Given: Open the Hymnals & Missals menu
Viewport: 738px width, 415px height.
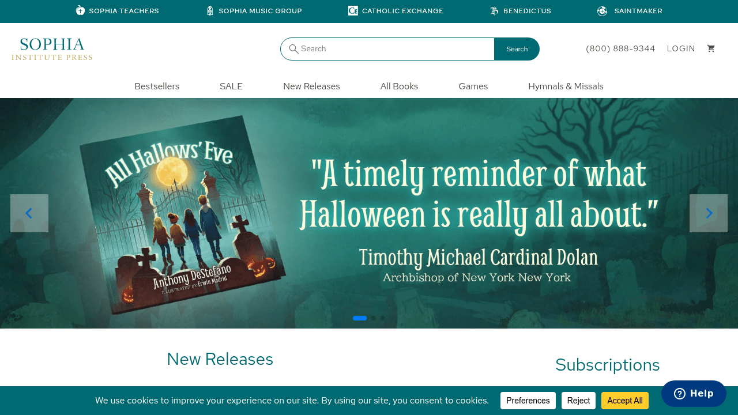Looking at the screenshot, I should [566, 86].
